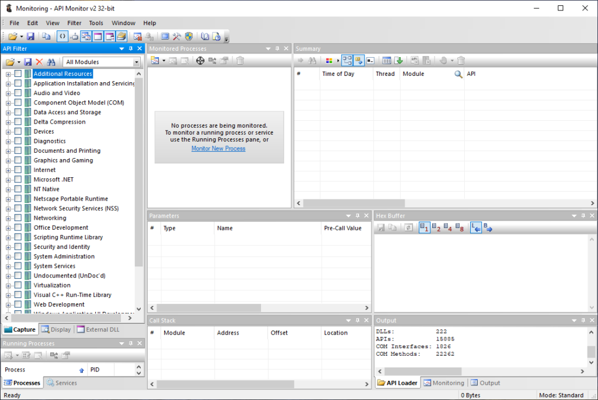Select the Graphics and Gaming tree item
The width and height of the screenshot is (598, 400).
63,160
